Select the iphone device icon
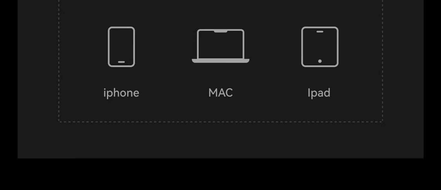 pyautogui.click(x=121, y=47)
